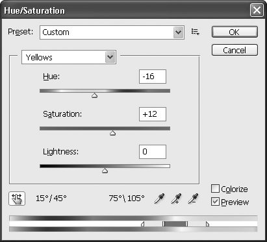Activate the on-image targeted adjustment hand tool
Screen dimensions: 267x242
tap(17, 199)
